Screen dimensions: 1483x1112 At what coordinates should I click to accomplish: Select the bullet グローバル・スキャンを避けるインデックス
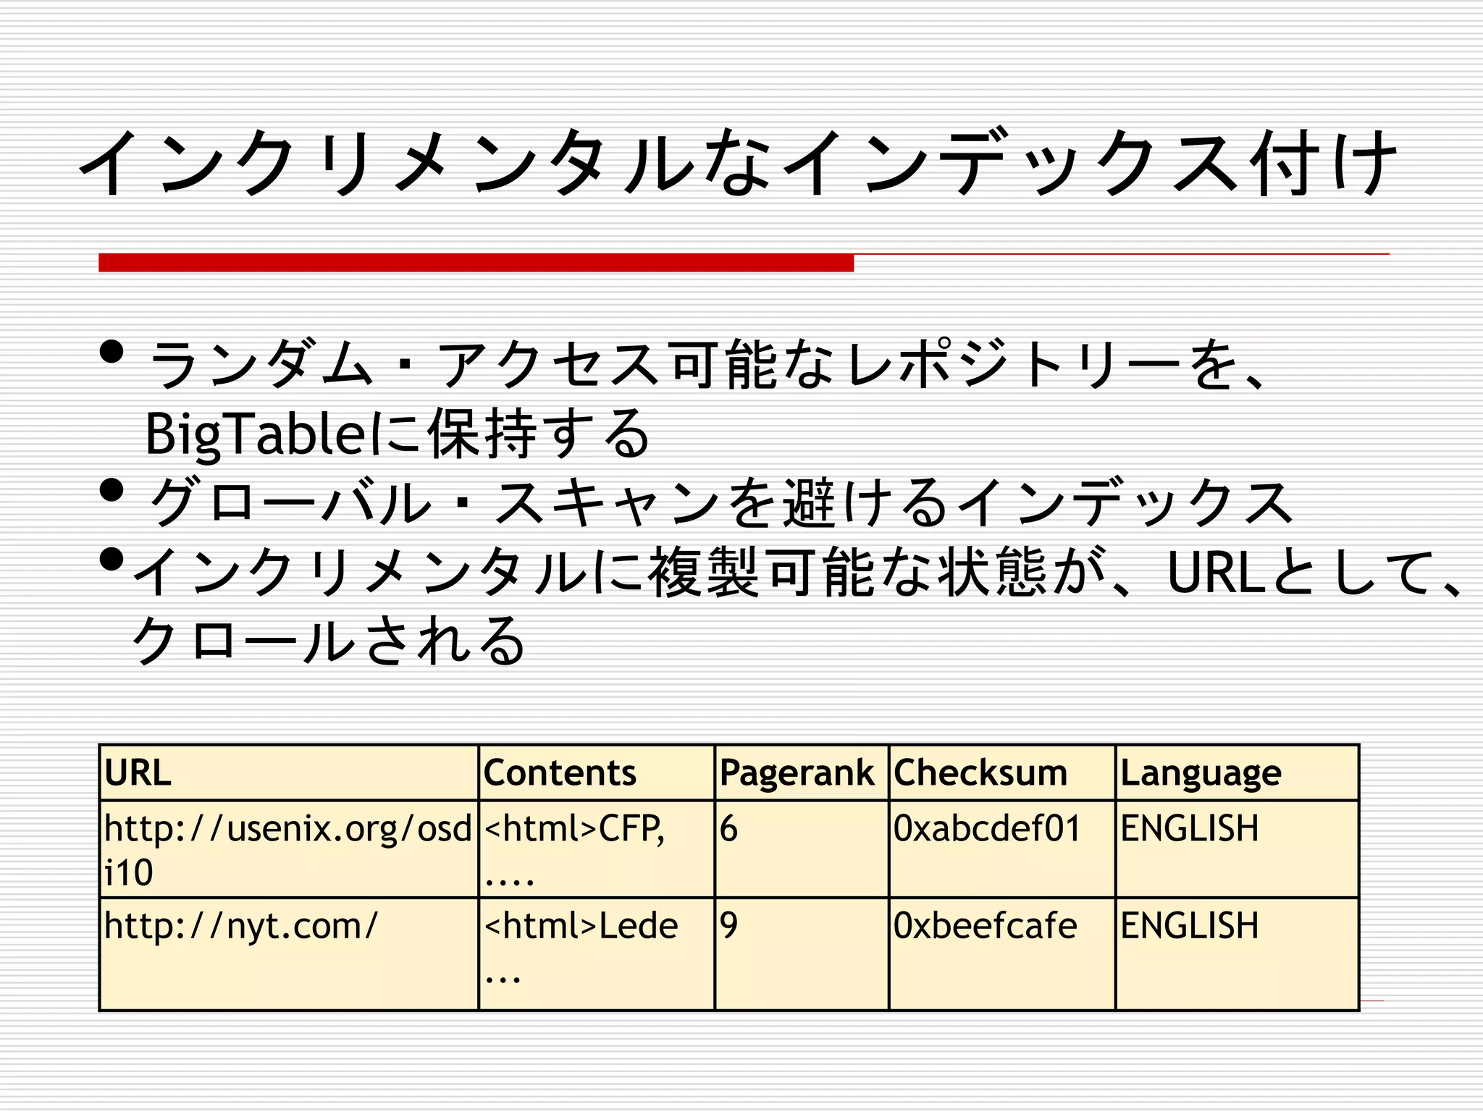pyautogui.click(x=721, y=502)
